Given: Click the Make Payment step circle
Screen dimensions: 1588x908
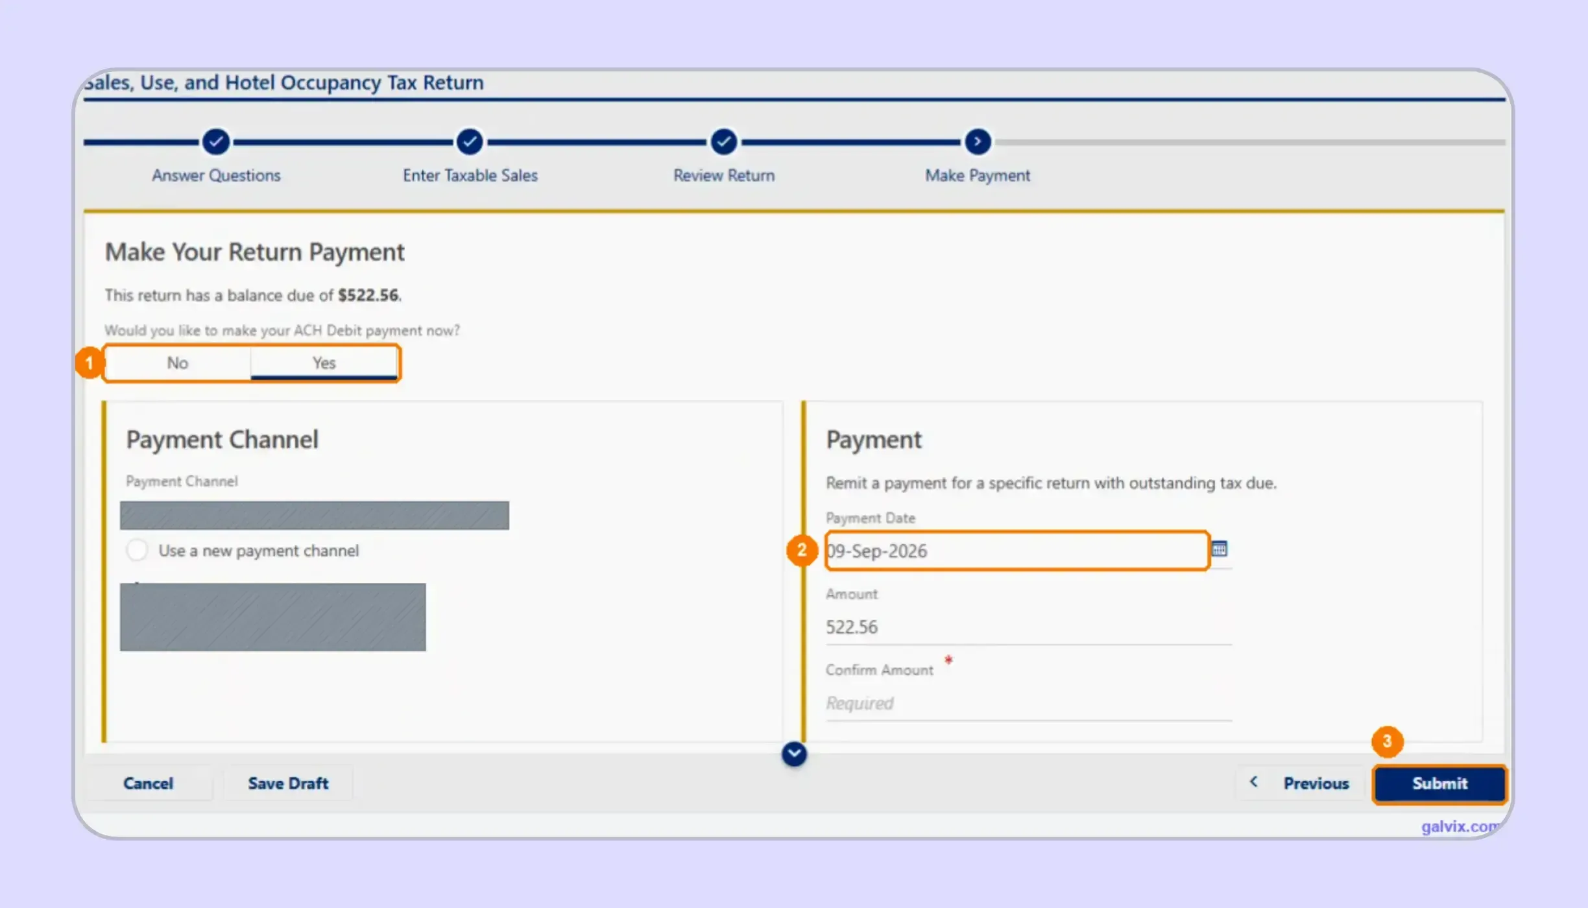Looking at the screenshot, I should (x=978, y=141).
